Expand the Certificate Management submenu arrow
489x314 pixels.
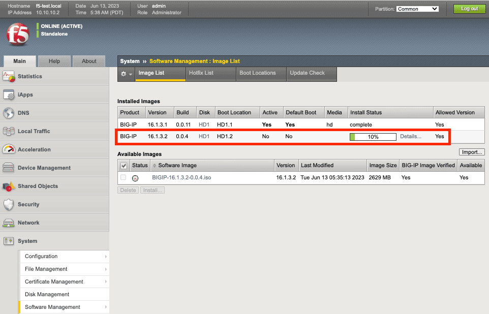(106, 281)
